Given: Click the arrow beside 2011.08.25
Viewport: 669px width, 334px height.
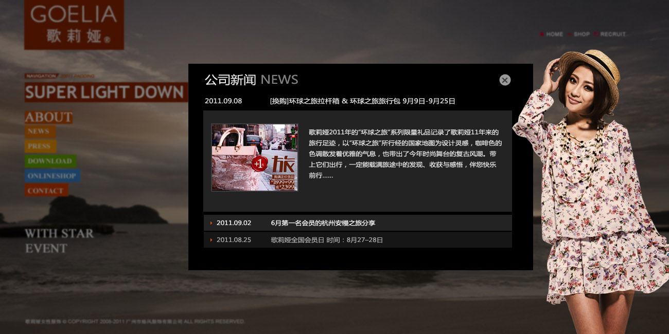Looking at the screenshot, I should [x=211, y=240].
